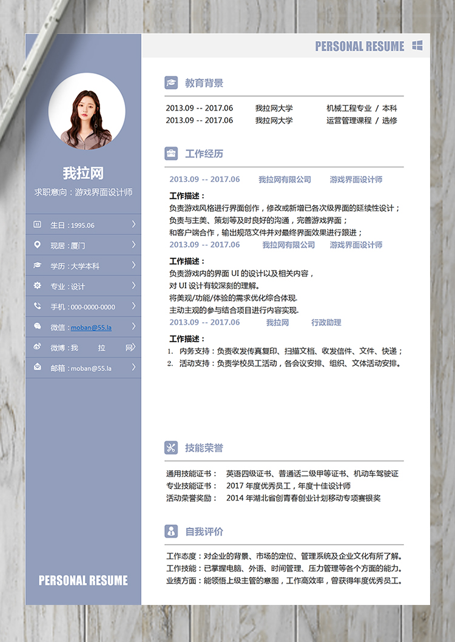This screenshot has height=642, width=455.
Task: Click the 专业技能证书： label
Action: point(192,486)
